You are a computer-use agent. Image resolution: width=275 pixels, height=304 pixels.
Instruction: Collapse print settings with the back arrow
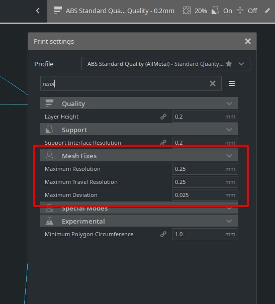(x=38, y=11)
